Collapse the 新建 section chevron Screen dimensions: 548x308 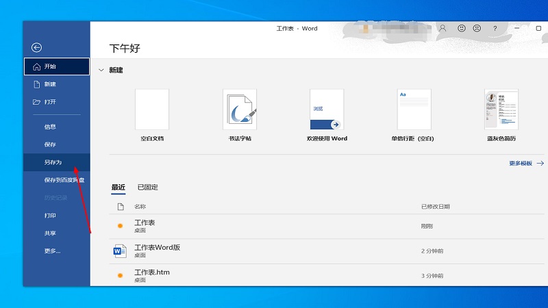tap(101, 70)
